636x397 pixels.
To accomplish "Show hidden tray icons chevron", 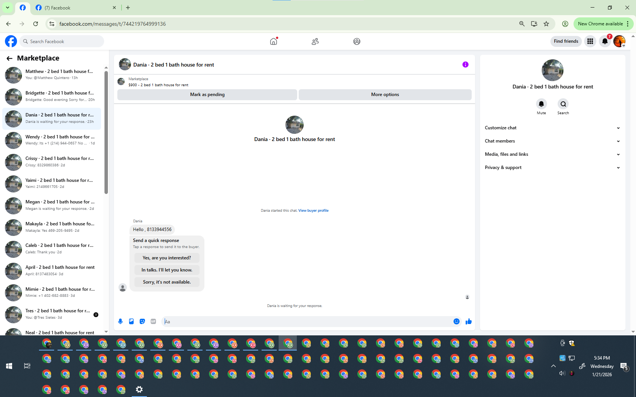I will [553, 366].
